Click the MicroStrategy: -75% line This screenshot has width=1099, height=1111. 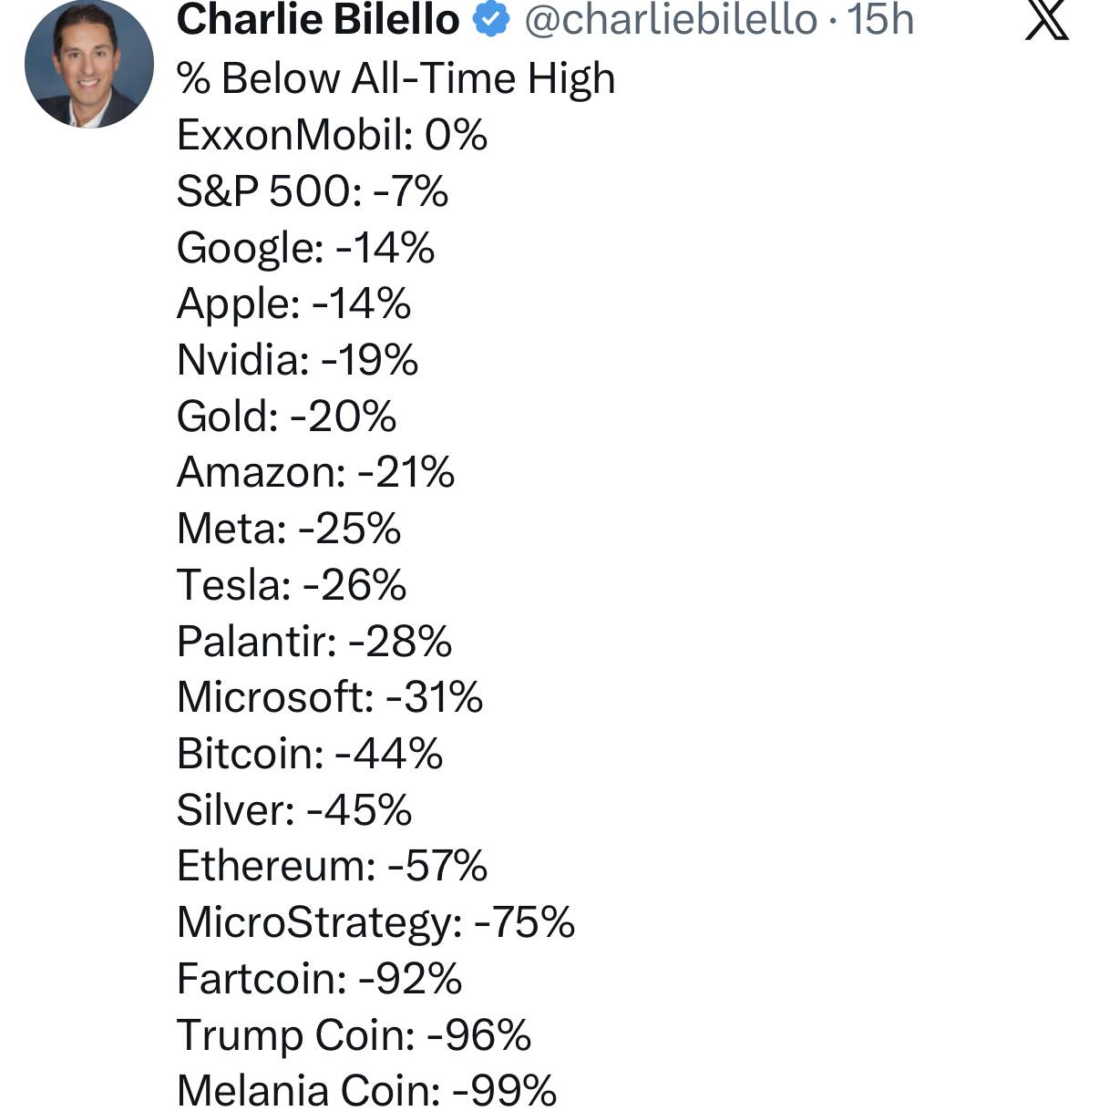375,922
